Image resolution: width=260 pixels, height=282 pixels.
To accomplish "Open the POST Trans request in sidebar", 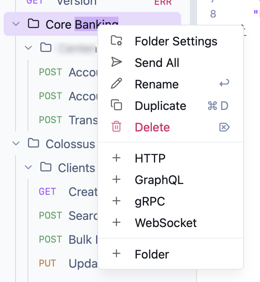I will 69,120.
